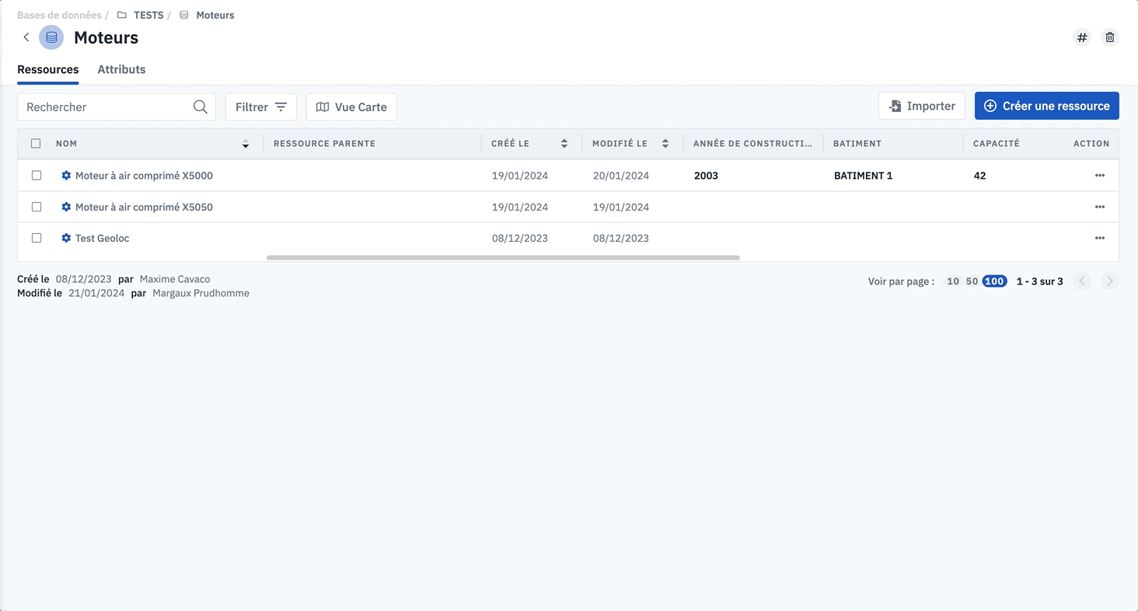The height and width of the screenshot is (611, 1138).
Task: Switch to the Attributs tab
Action: [x=121, y=69]
